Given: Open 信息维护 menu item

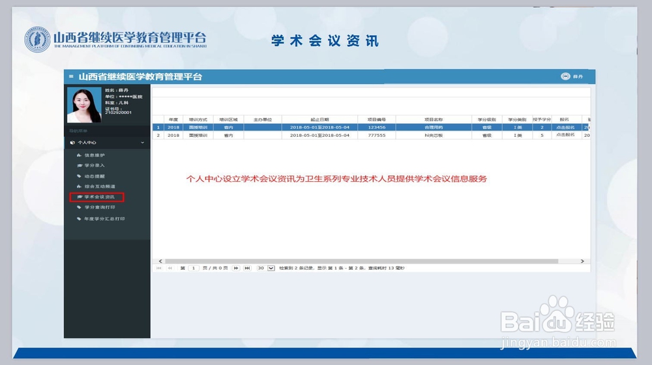Looking at the screenshot, I should click(95, 155).
